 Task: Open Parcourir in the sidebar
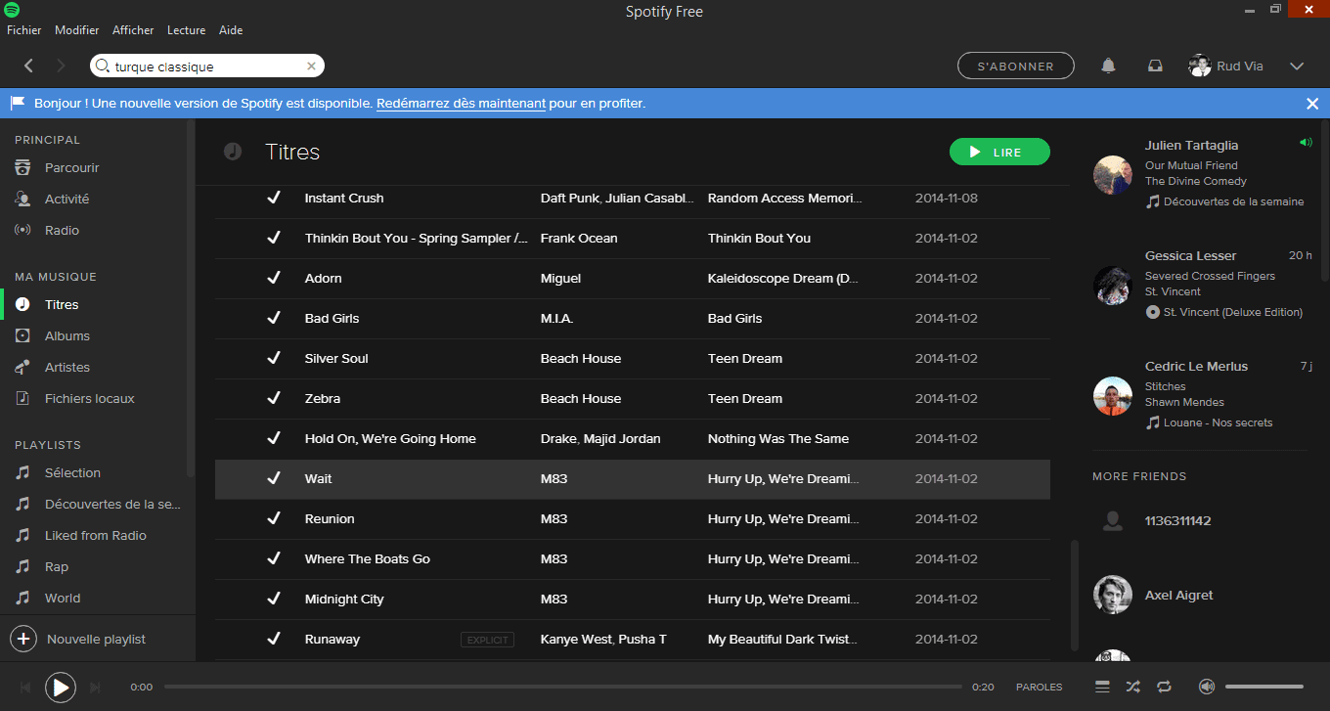coord(72,167)
